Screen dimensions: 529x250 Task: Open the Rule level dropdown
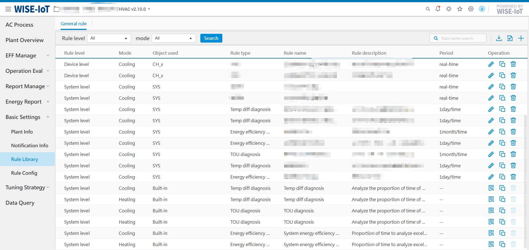(109, 38)
